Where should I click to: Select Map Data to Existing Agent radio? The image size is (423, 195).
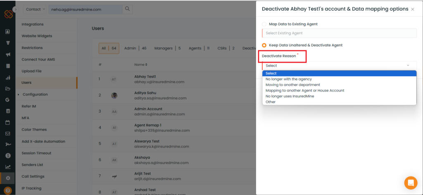click(x=264, y=24)
